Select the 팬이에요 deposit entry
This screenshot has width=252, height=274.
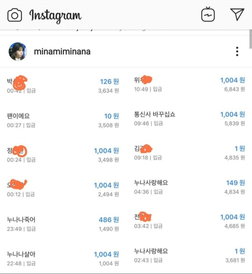pyautogui.click(x=63, y=121)
